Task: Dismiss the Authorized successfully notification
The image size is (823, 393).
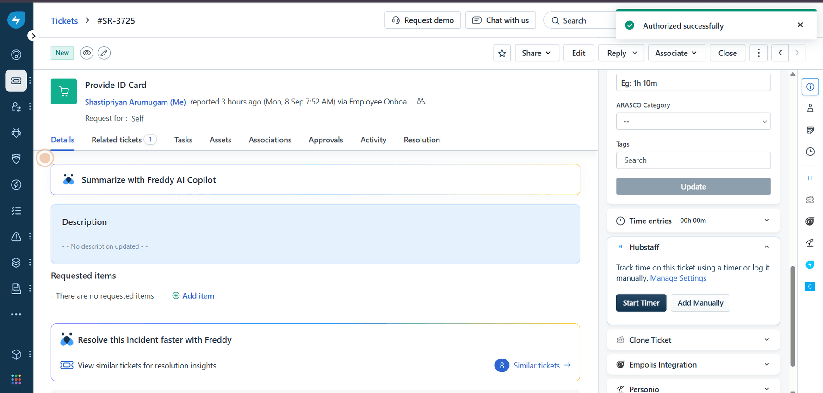Action: 800,25
